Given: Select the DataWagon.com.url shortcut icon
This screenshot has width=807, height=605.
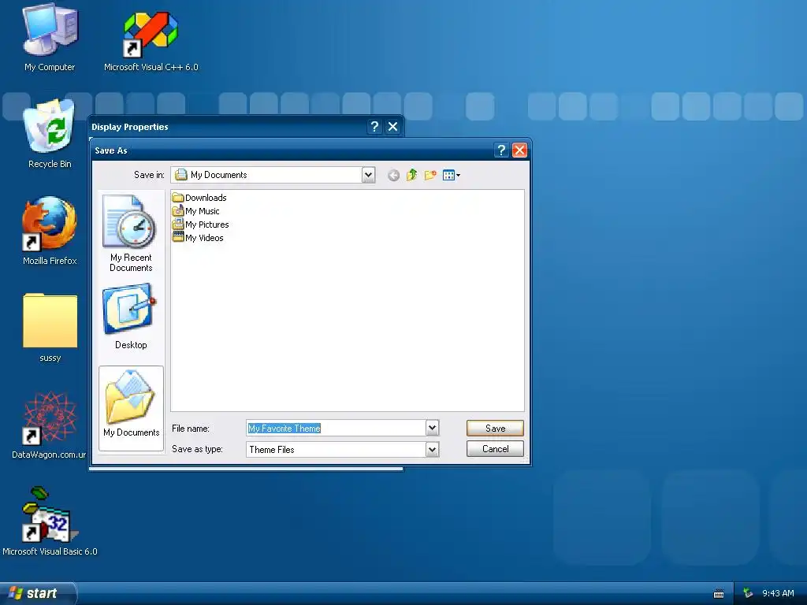Looking at the screenshot, I should click(49, 425).
